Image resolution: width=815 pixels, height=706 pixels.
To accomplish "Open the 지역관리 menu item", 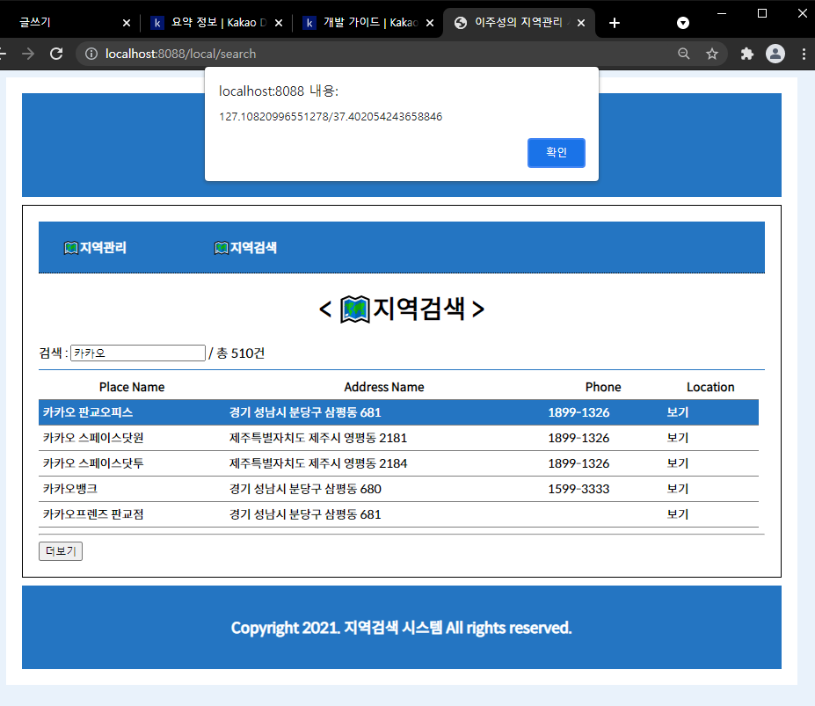I will (x=103, y=247).
